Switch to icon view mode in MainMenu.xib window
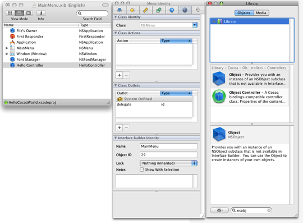Screen dimensions: 303x223 [x=10, y=13]
